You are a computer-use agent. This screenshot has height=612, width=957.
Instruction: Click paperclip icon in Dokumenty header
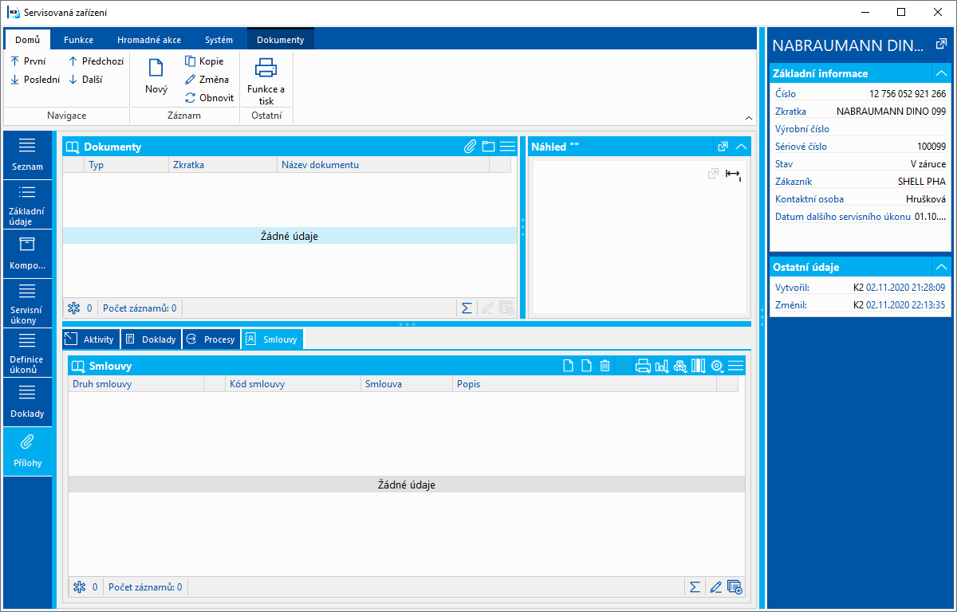(x=471, y=147)
